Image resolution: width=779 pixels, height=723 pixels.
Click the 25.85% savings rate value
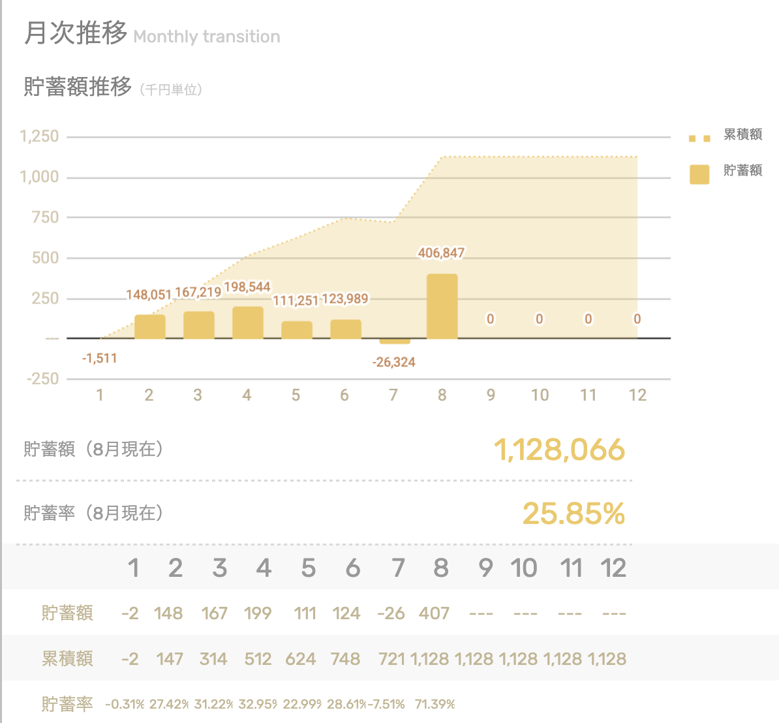point(573,514)
